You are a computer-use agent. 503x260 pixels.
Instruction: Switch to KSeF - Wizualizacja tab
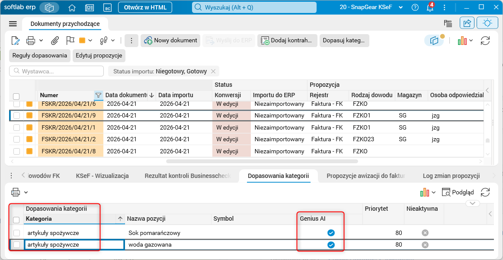click(x=103, y=175)
